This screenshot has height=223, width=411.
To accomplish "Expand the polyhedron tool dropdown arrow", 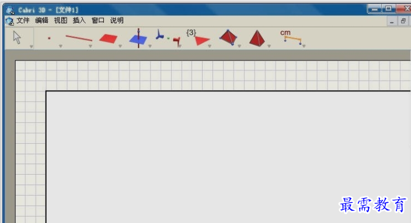I will [x=239, y=46].
